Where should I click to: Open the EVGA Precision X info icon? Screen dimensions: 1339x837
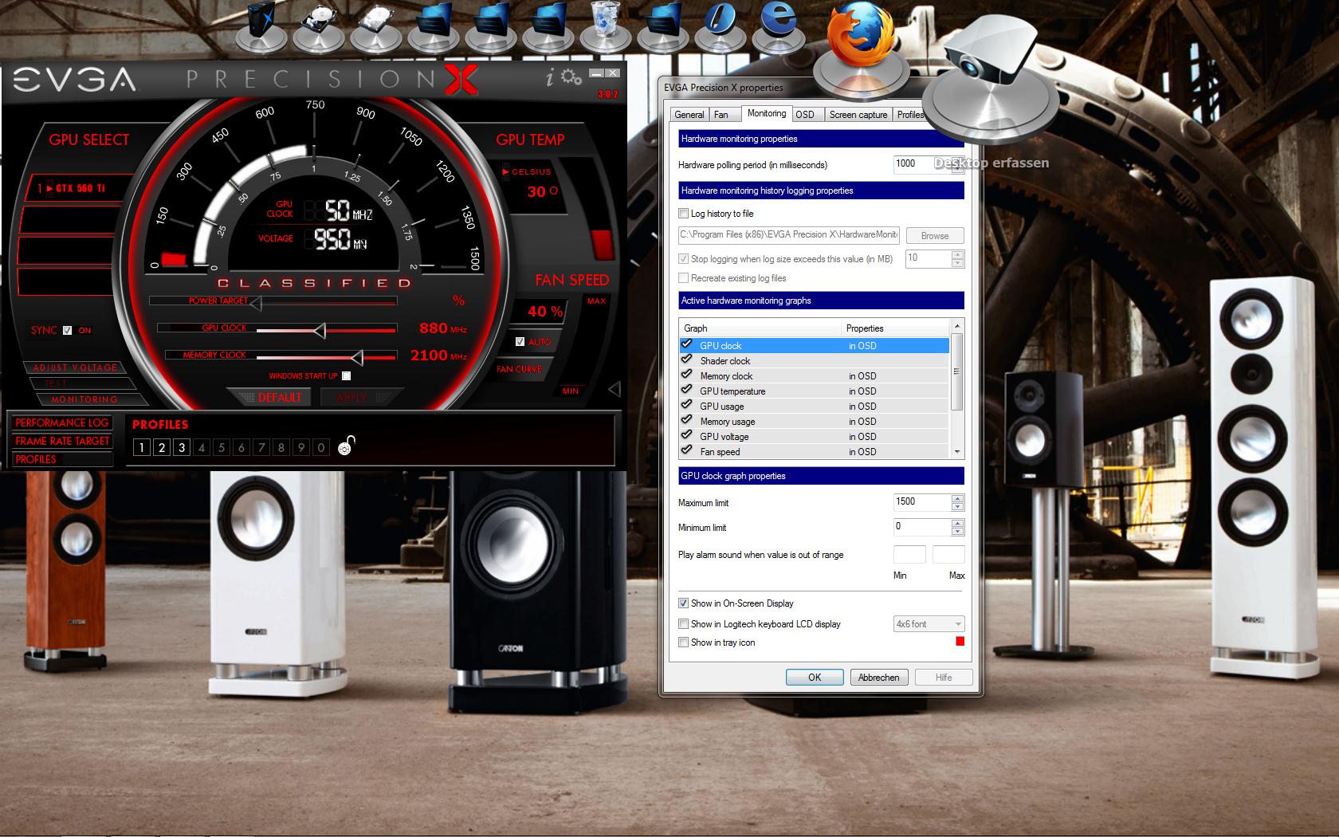(549, 77)
